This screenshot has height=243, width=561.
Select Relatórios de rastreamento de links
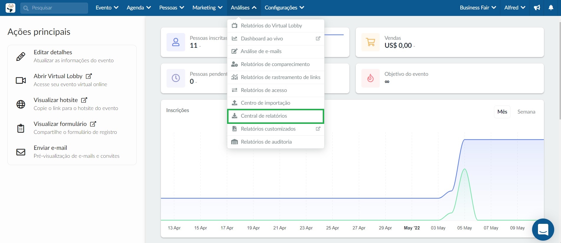pyautogui.click(x=276, y=77)
